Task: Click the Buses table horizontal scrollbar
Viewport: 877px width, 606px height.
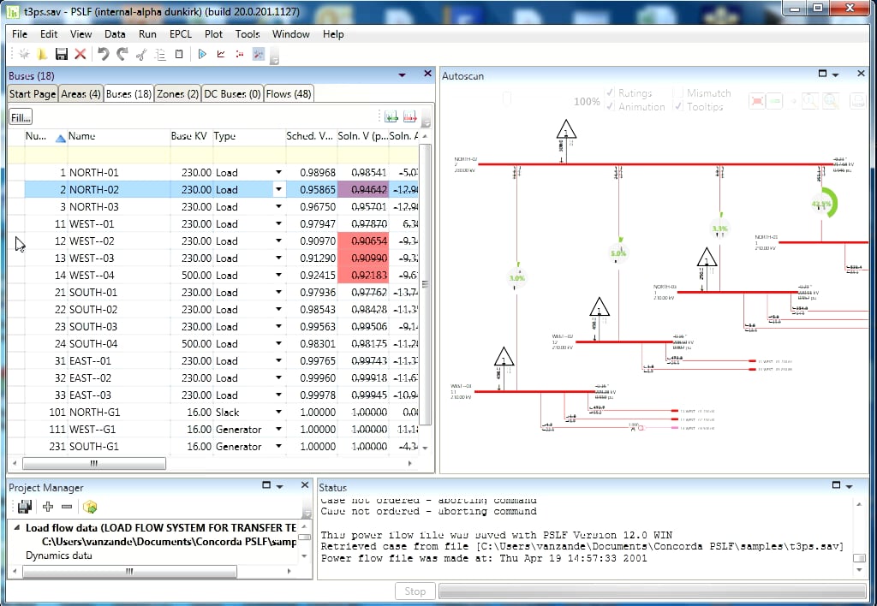Action: [94, 463]
